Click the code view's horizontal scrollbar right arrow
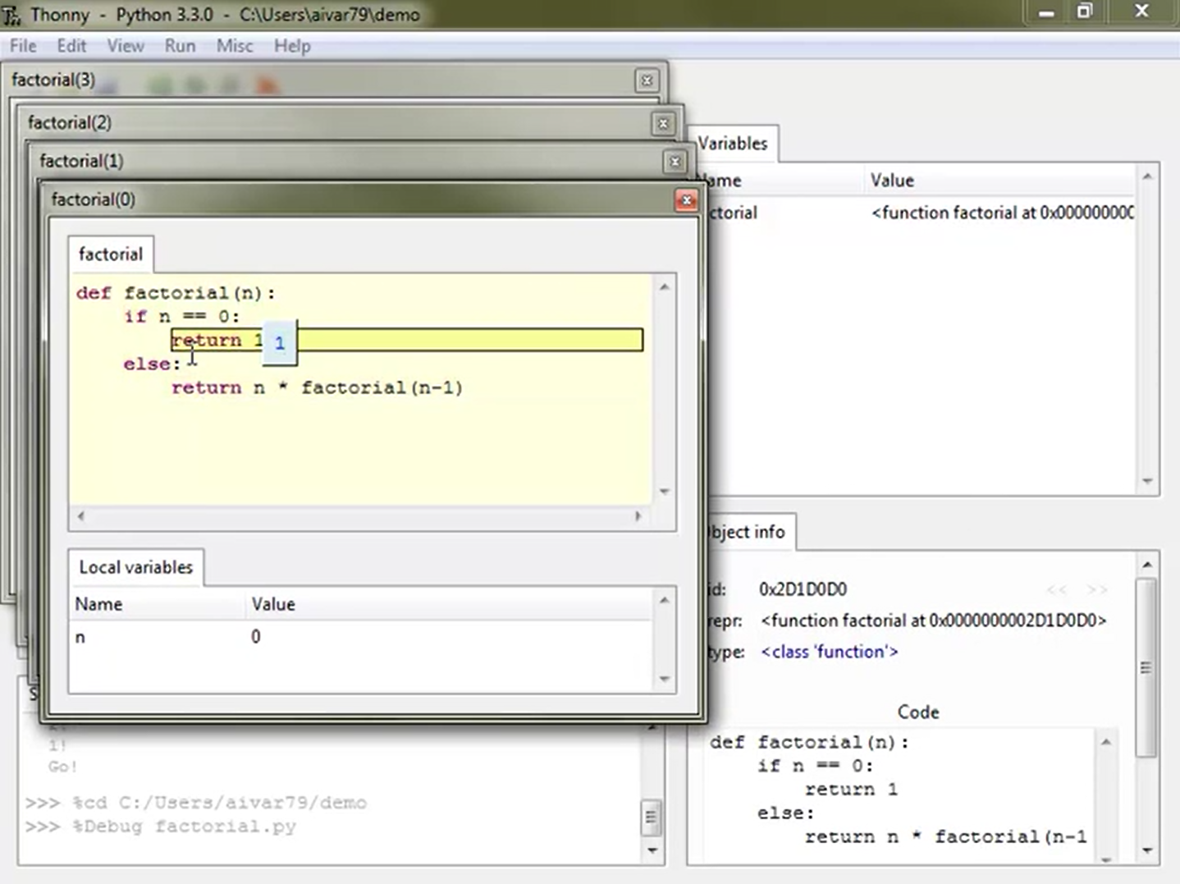Viewport: 1180px width, 884px height. pos(638,516)
